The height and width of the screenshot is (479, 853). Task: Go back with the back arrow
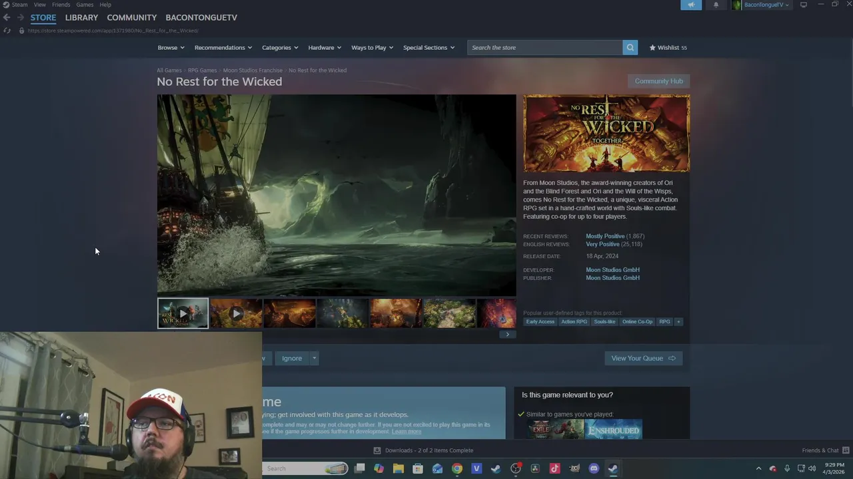(x=7, y=17)
